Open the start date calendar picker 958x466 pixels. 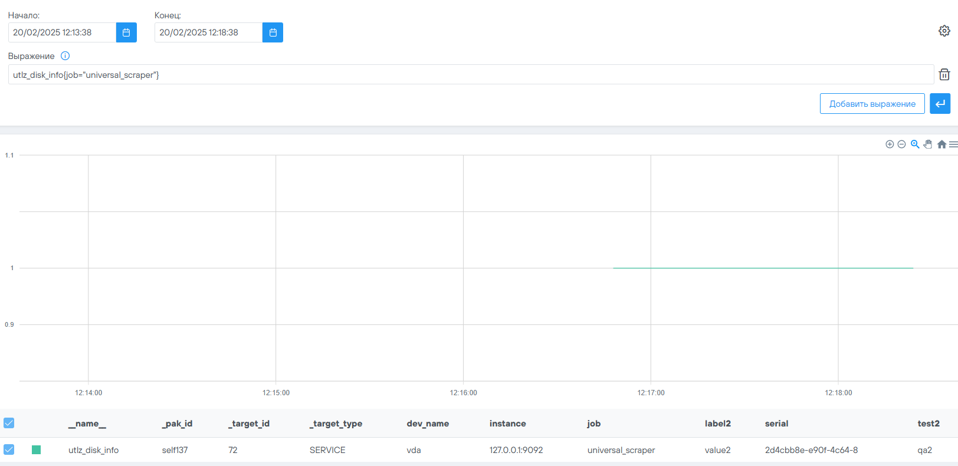click(126, 32)
